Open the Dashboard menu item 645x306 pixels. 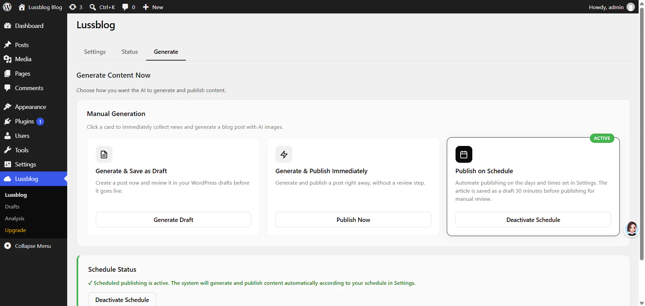click(29, 26)
